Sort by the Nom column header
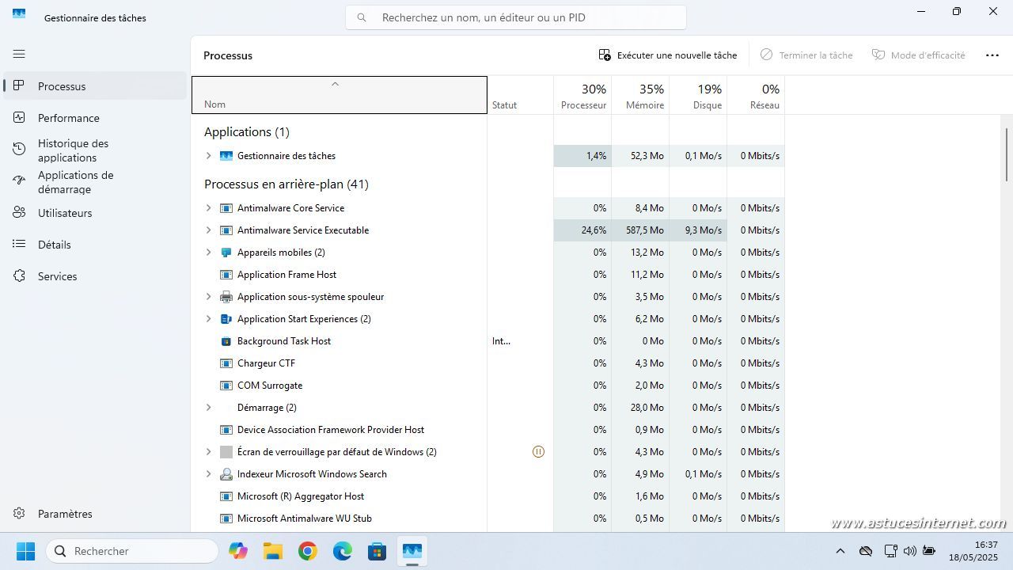The width and height of the screenshot is (1013, 570). point(339,95)
